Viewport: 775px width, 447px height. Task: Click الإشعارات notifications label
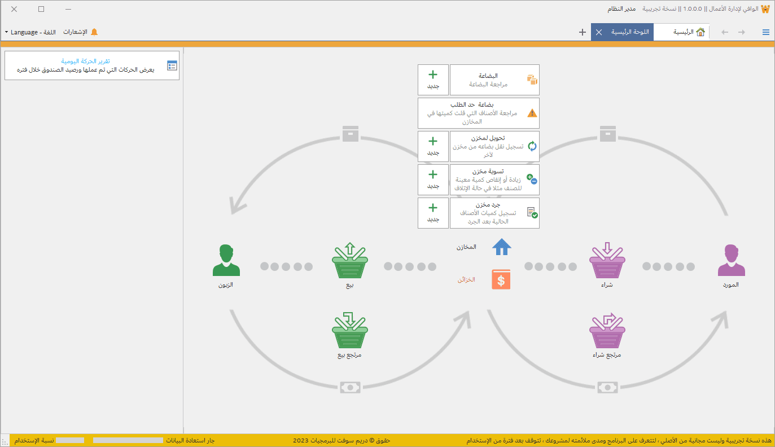click(x=75, y=32)
